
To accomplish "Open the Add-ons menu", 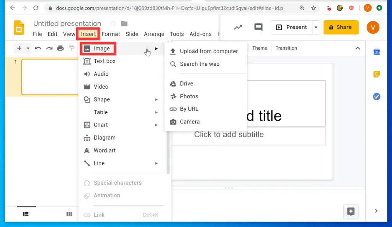I will tap(200, 34).
